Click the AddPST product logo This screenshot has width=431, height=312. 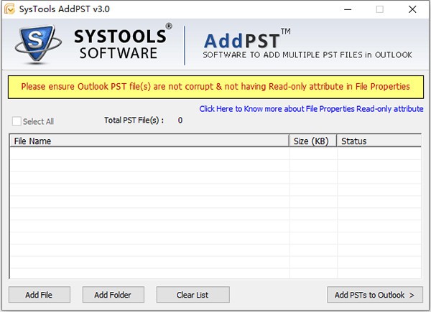pyautogui.click(x=246, y=39)
